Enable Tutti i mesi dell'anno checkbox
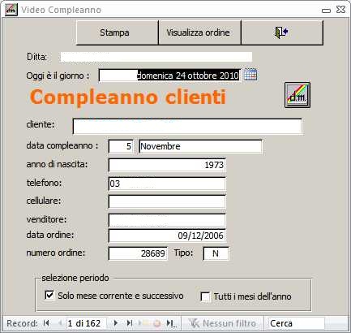This screenshot has width=351, height=333. [205, 296]
